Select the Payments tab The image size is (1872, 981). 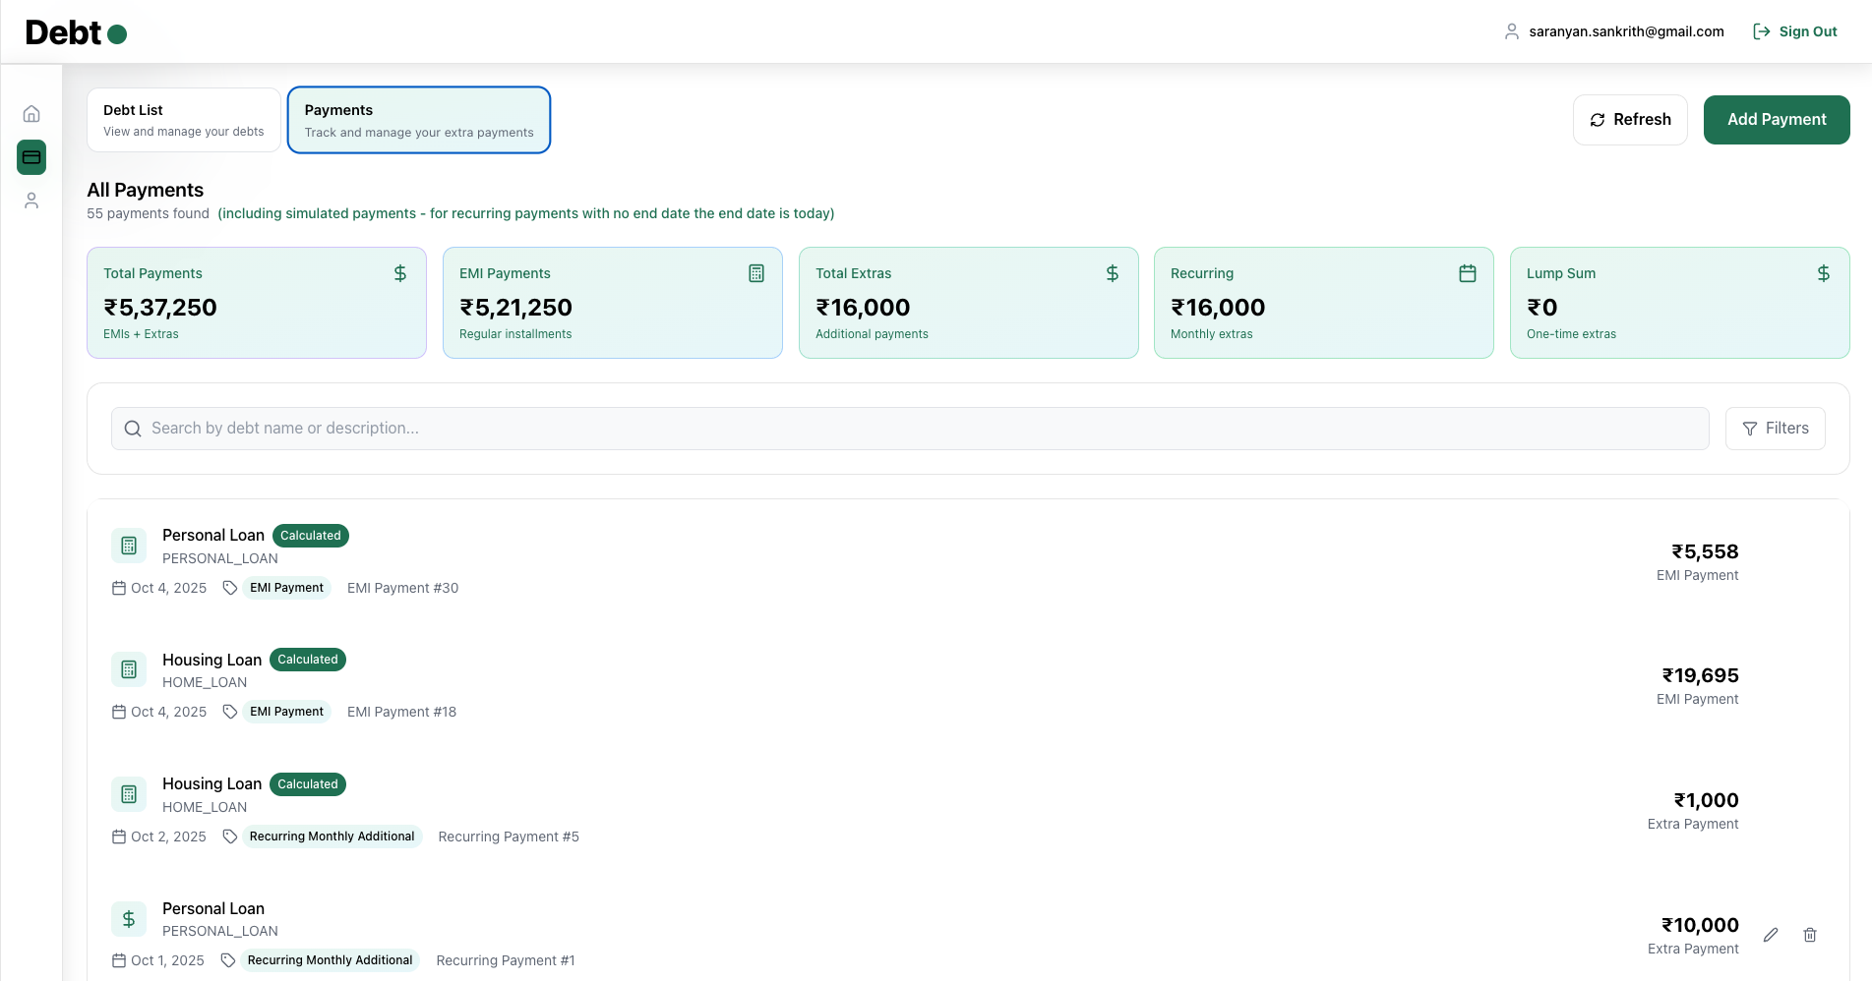419,120
